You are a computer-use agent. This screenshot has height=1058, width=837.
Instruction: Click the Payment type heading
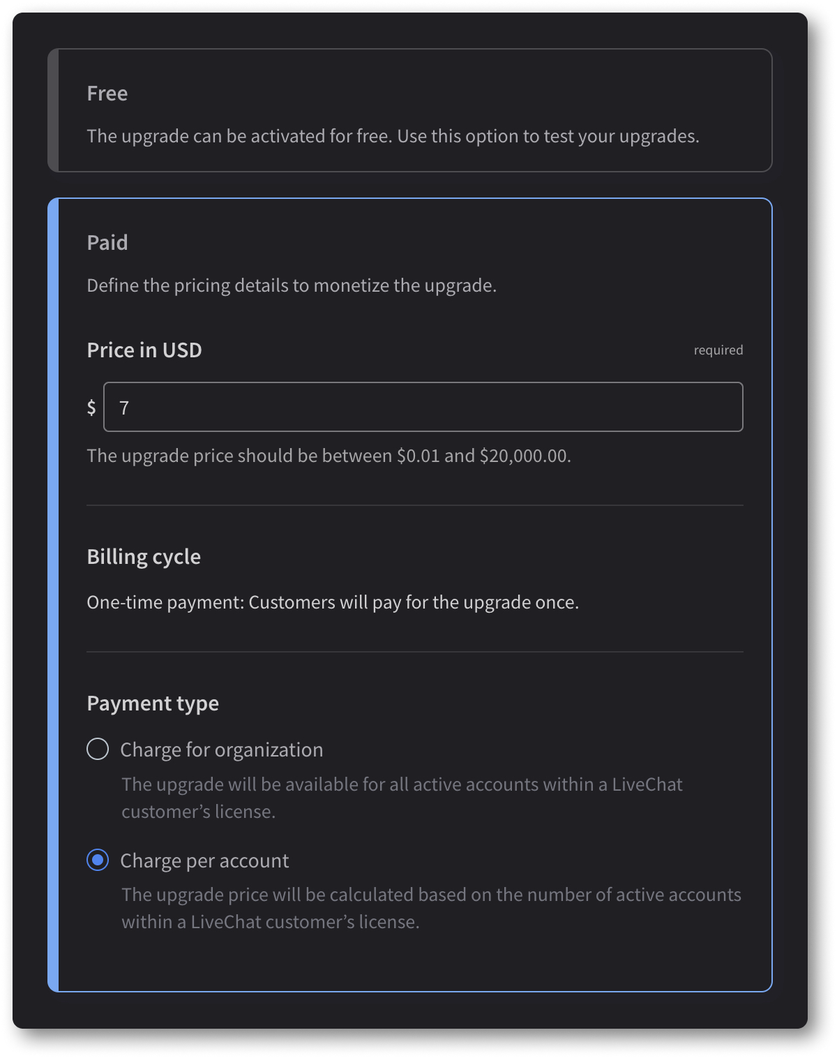click(x=153, y=703)
